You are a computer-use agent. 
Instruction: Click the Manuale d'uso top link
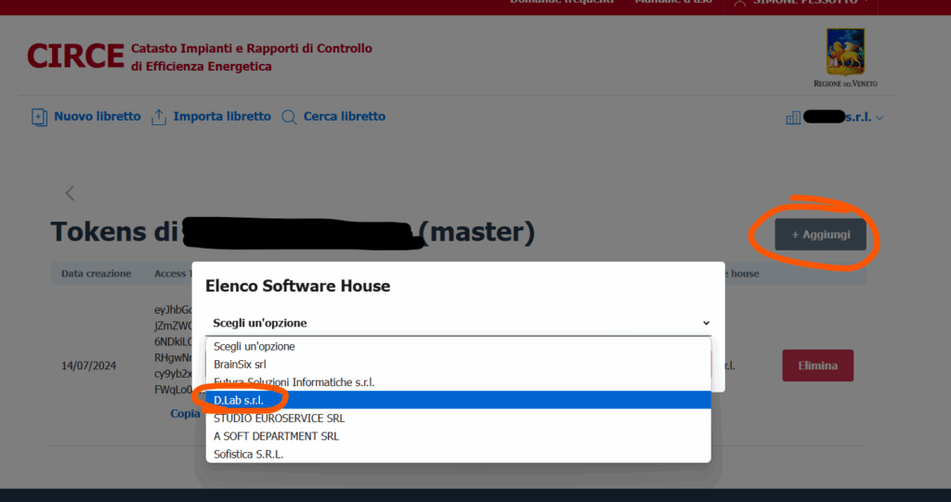(673, 3)
